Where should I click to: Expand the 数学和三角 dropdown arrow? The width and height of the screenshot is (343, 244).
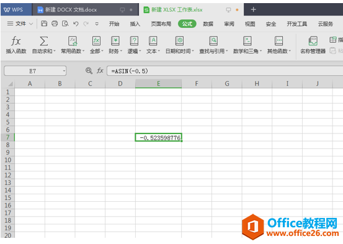(x=261, y=51)
